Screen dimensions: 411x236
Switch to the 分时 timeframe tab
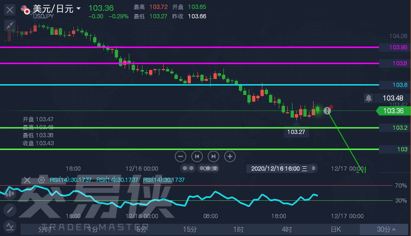[x=45, y=229]
